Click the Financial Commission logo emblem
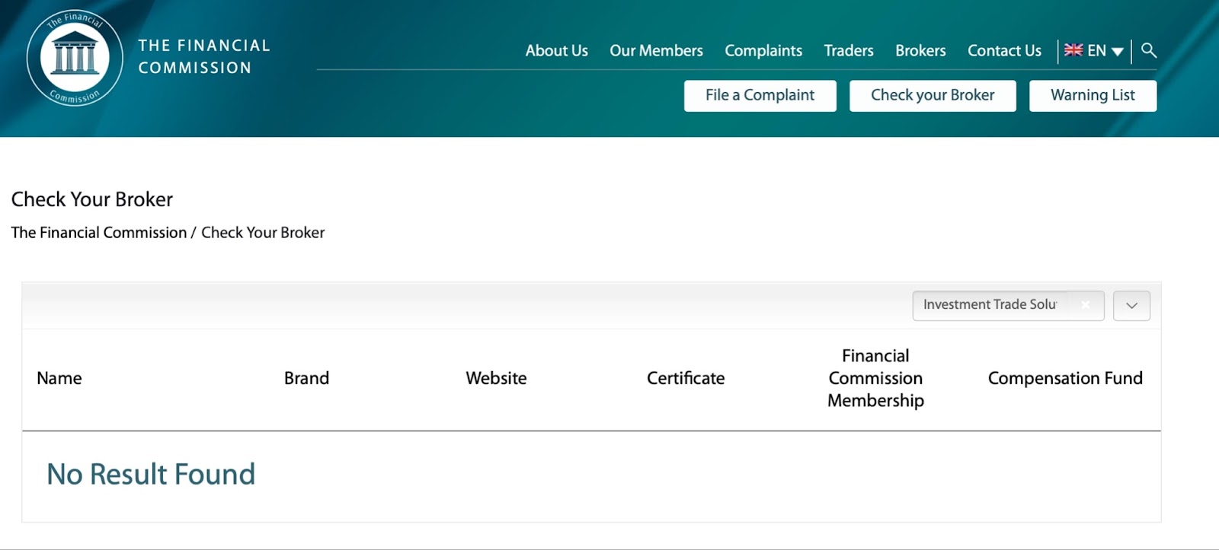Screen dimensions: 1219x550 [75, 58]
